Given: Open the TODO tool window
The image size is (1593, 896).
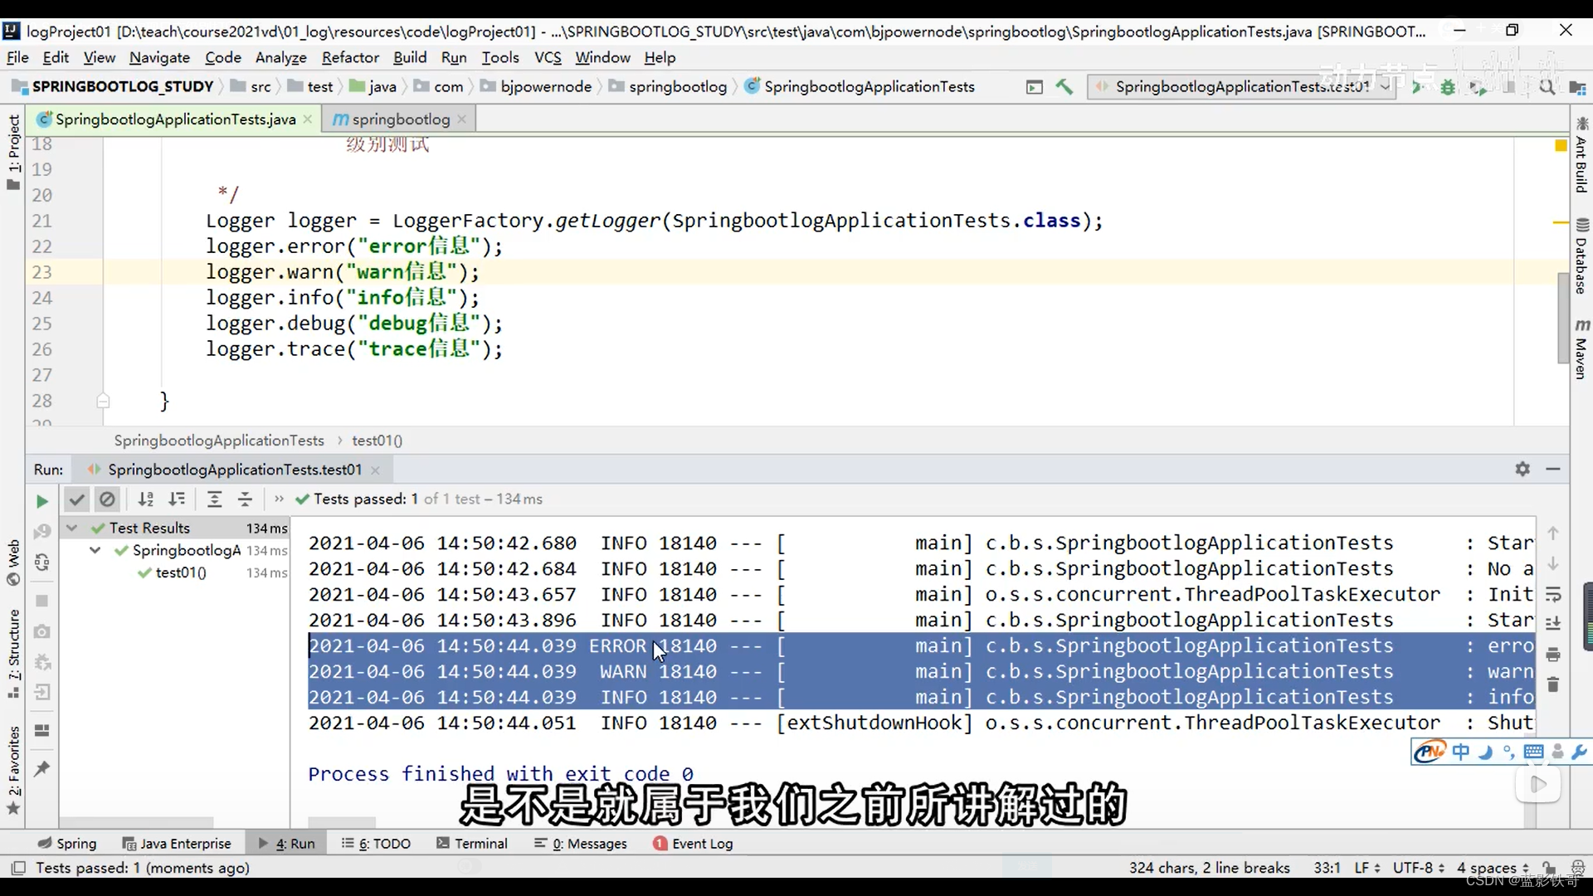Looking at the screenshot, I should click(x=376, y=843).
